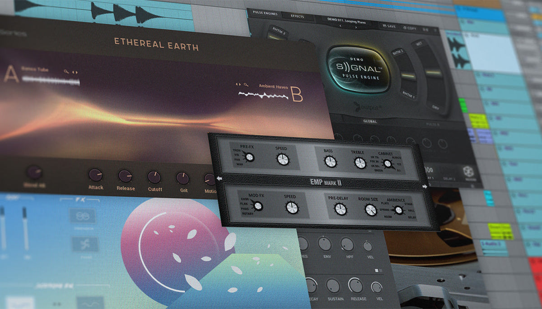Turn the Cabinet selector knob

point(387,164)
